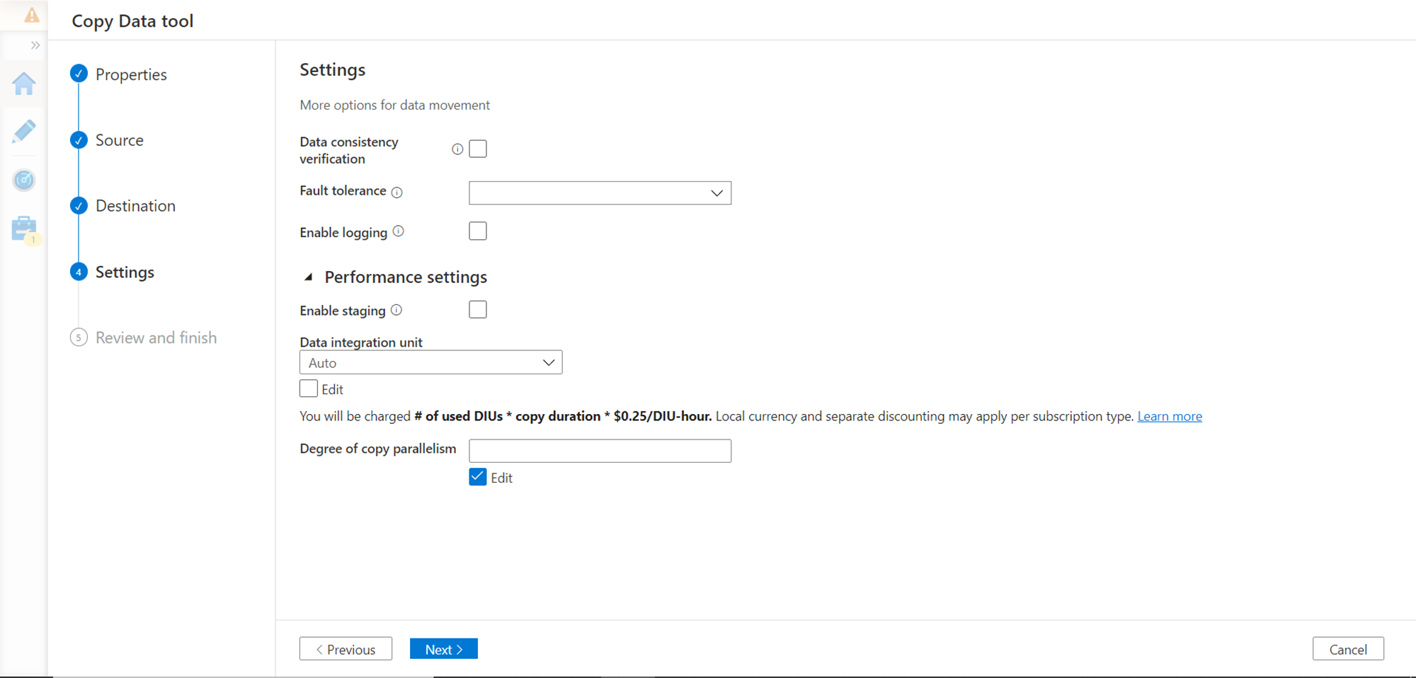Image resolution: width=1416 pixels, height=678 pixels.
Task: Collapse the Performance settings section
Action: (309, 277)
